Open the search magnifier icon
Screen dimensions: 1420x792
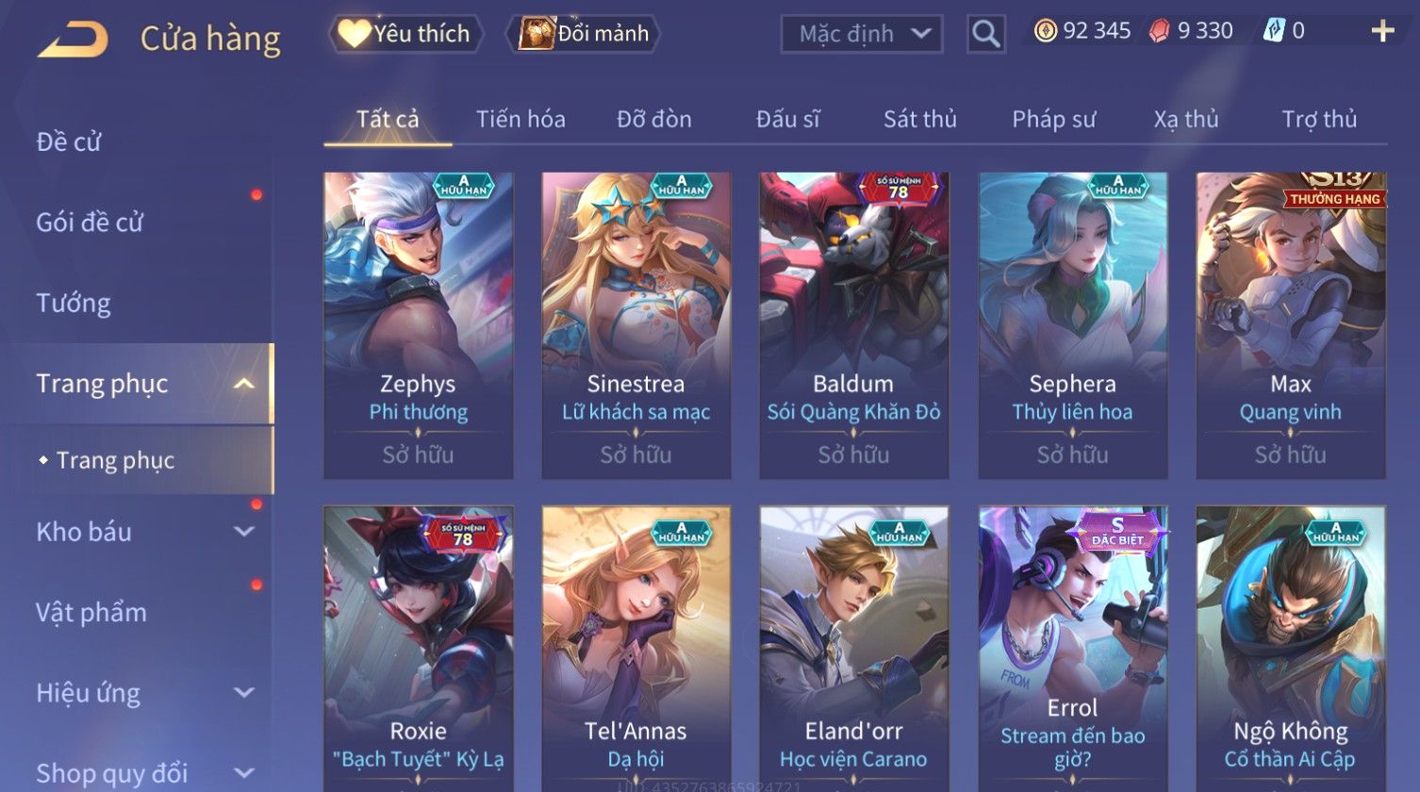point(985,34)
